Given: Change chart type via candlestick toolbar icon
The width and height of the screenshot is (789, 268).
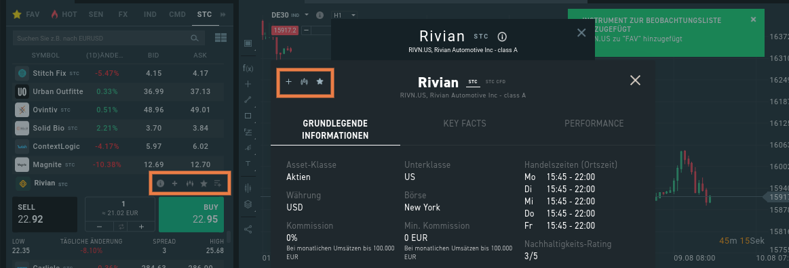Looking at the screenshot, I should pyautogui.click(x=248, y=188).
